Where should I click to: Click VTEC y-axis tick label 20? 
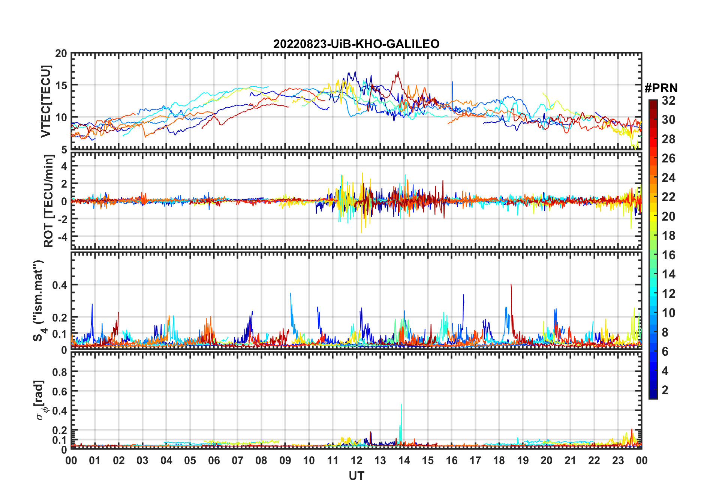[x=61, y=54]
